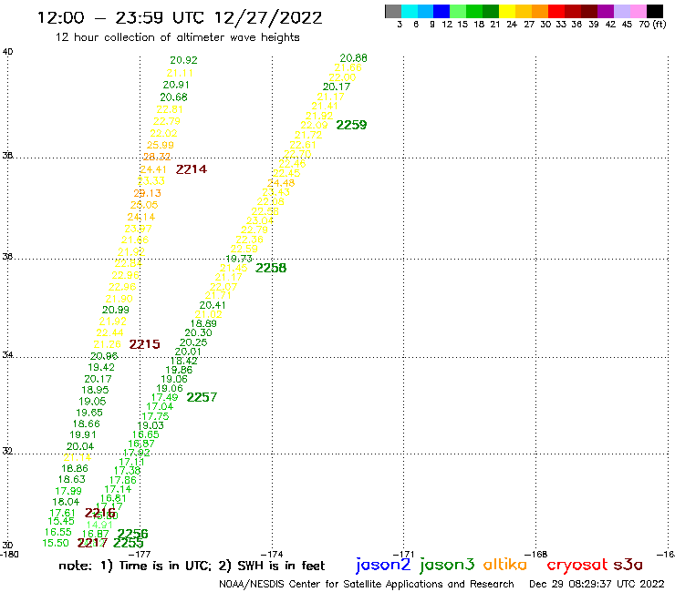675x592 pixels.
Task: Click the legend scale label '42'
Action: [x=610, y=24]
